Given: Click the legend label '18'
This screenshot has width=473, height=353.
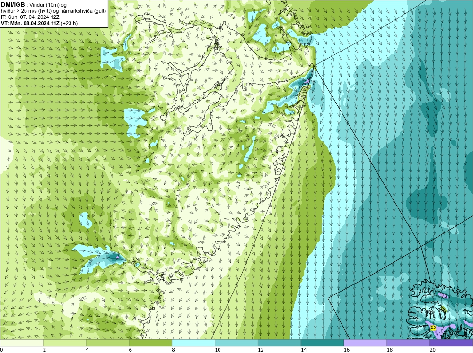Looking at the screenshot, I should click(389, 350).
